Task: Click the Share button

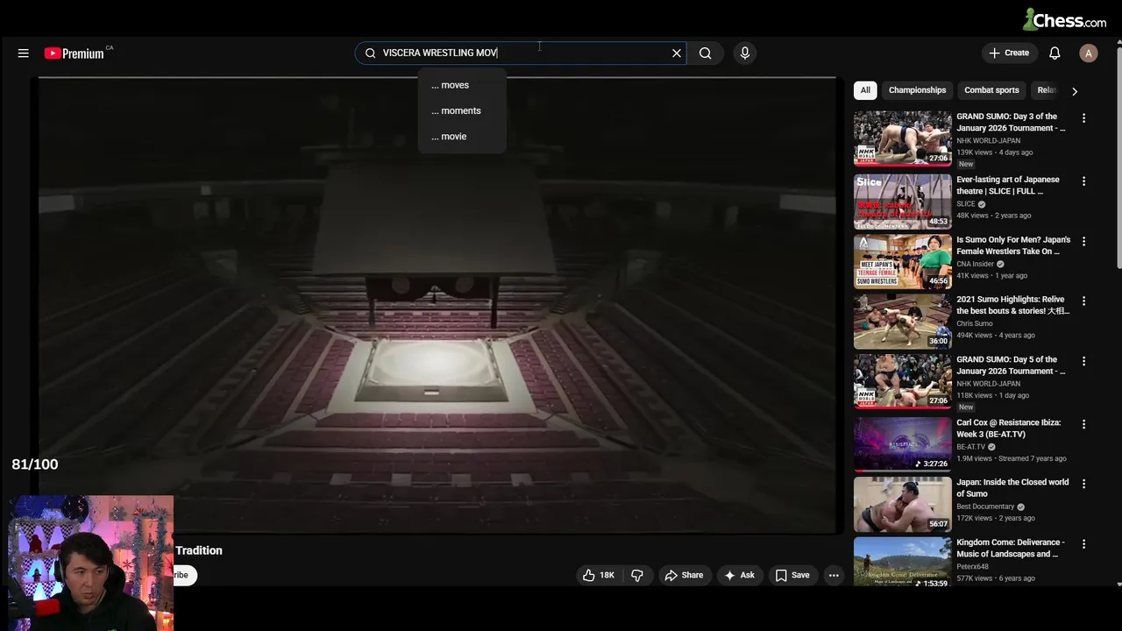Action: click(x=684, y=576)
